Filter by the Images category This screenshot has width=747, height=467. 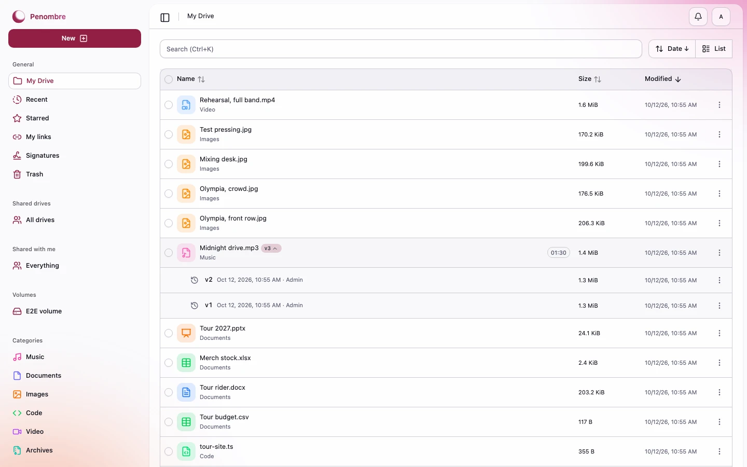click(75, 394)
